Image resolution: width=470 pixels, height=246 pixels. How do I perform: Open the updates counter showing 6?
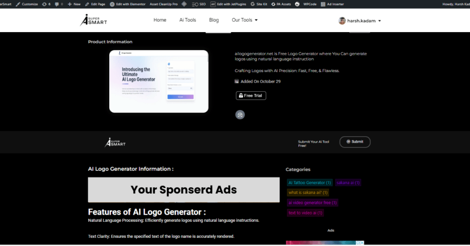(46, 4)
